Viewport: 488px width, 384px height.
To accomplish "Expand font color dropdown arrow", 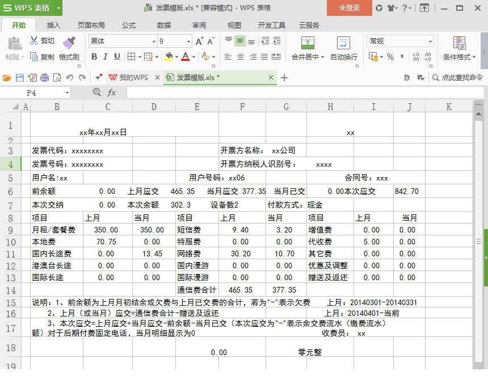I will point(193,57).
